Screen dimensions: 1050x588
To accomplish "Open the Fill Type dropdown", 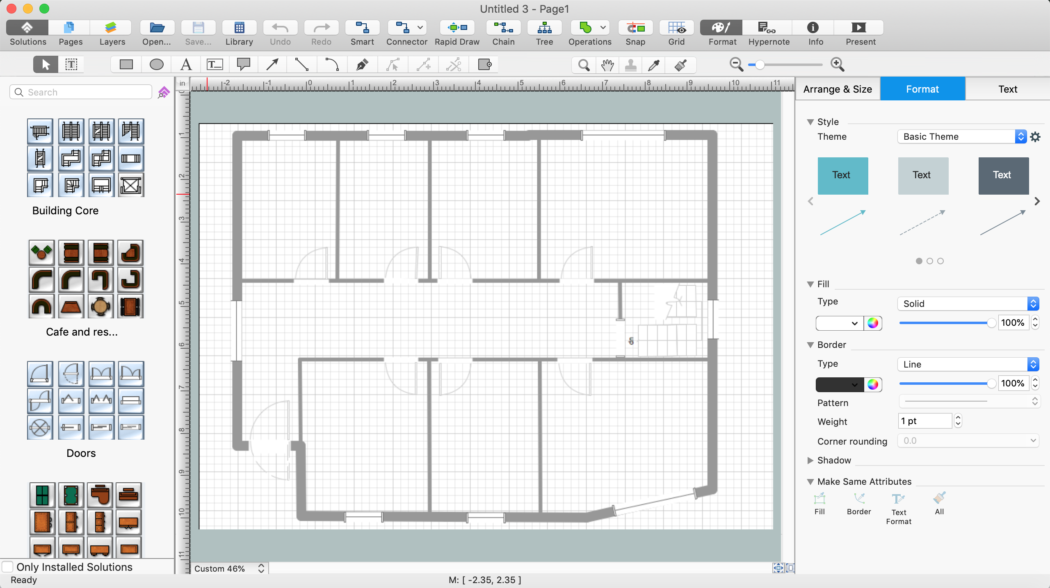I will [x=966, y=303].
